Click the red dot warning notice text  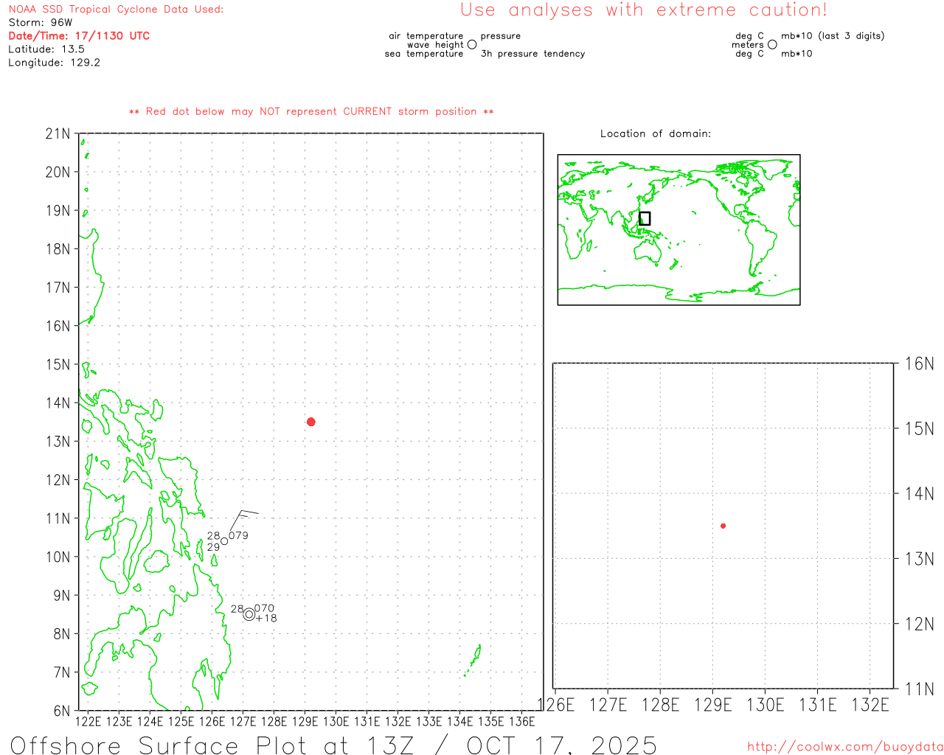311,111
